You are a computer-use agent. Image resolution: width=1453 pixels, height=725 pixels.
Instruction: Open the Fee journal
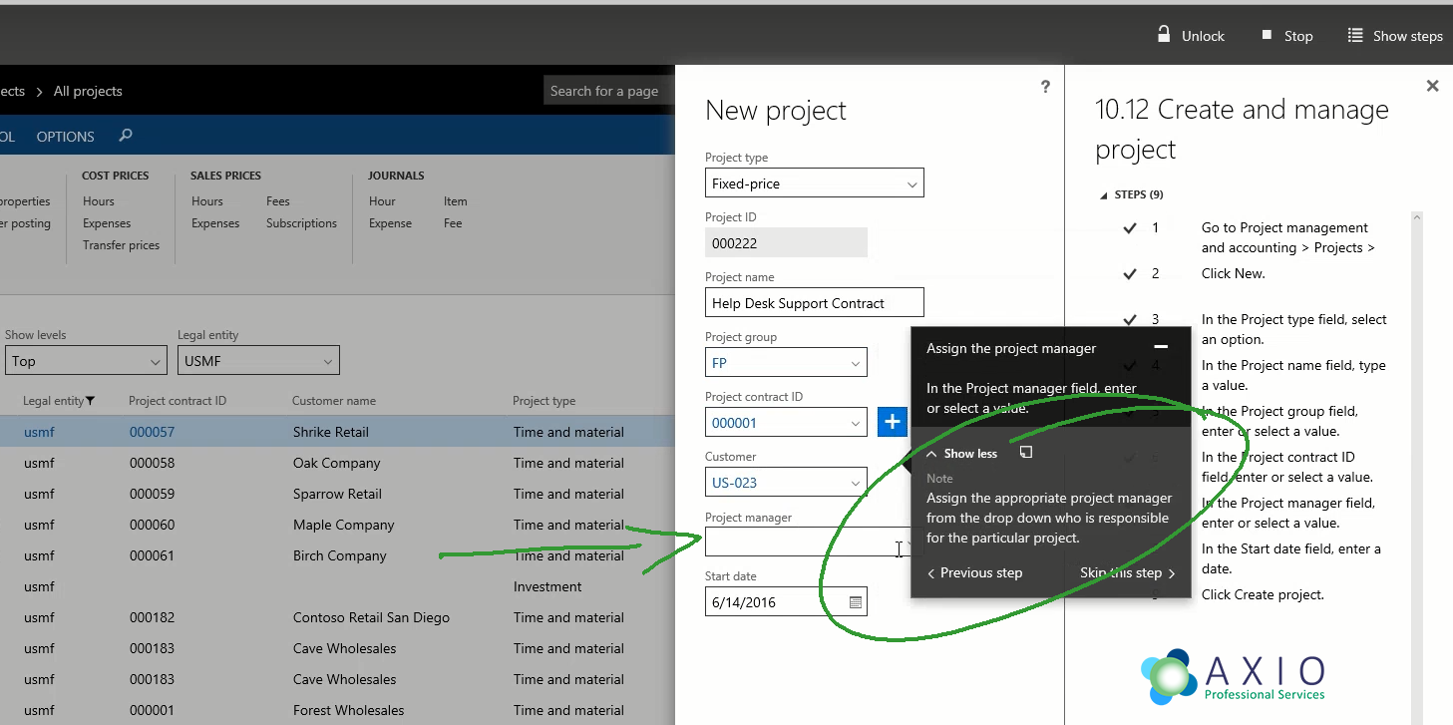tap(453, 223)
